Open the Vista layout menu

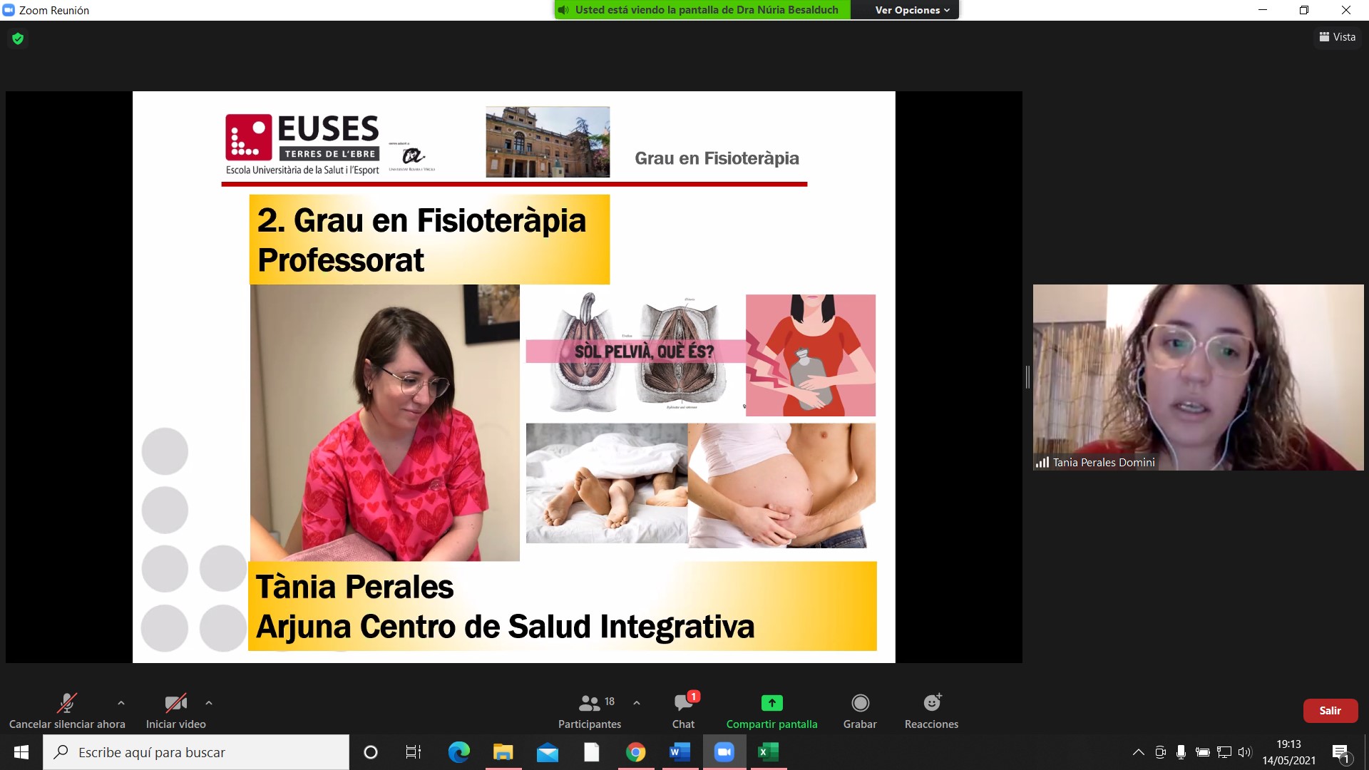1337,37
